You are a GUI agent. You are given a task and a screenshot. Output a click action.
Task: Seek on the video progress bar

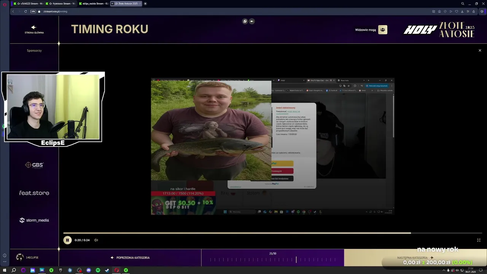[272, 233]
